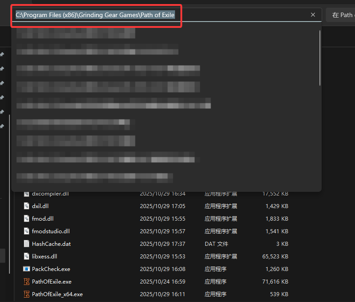Select the dxil.dll file icon
The image size is (355, 302).
tap(27, 206)
